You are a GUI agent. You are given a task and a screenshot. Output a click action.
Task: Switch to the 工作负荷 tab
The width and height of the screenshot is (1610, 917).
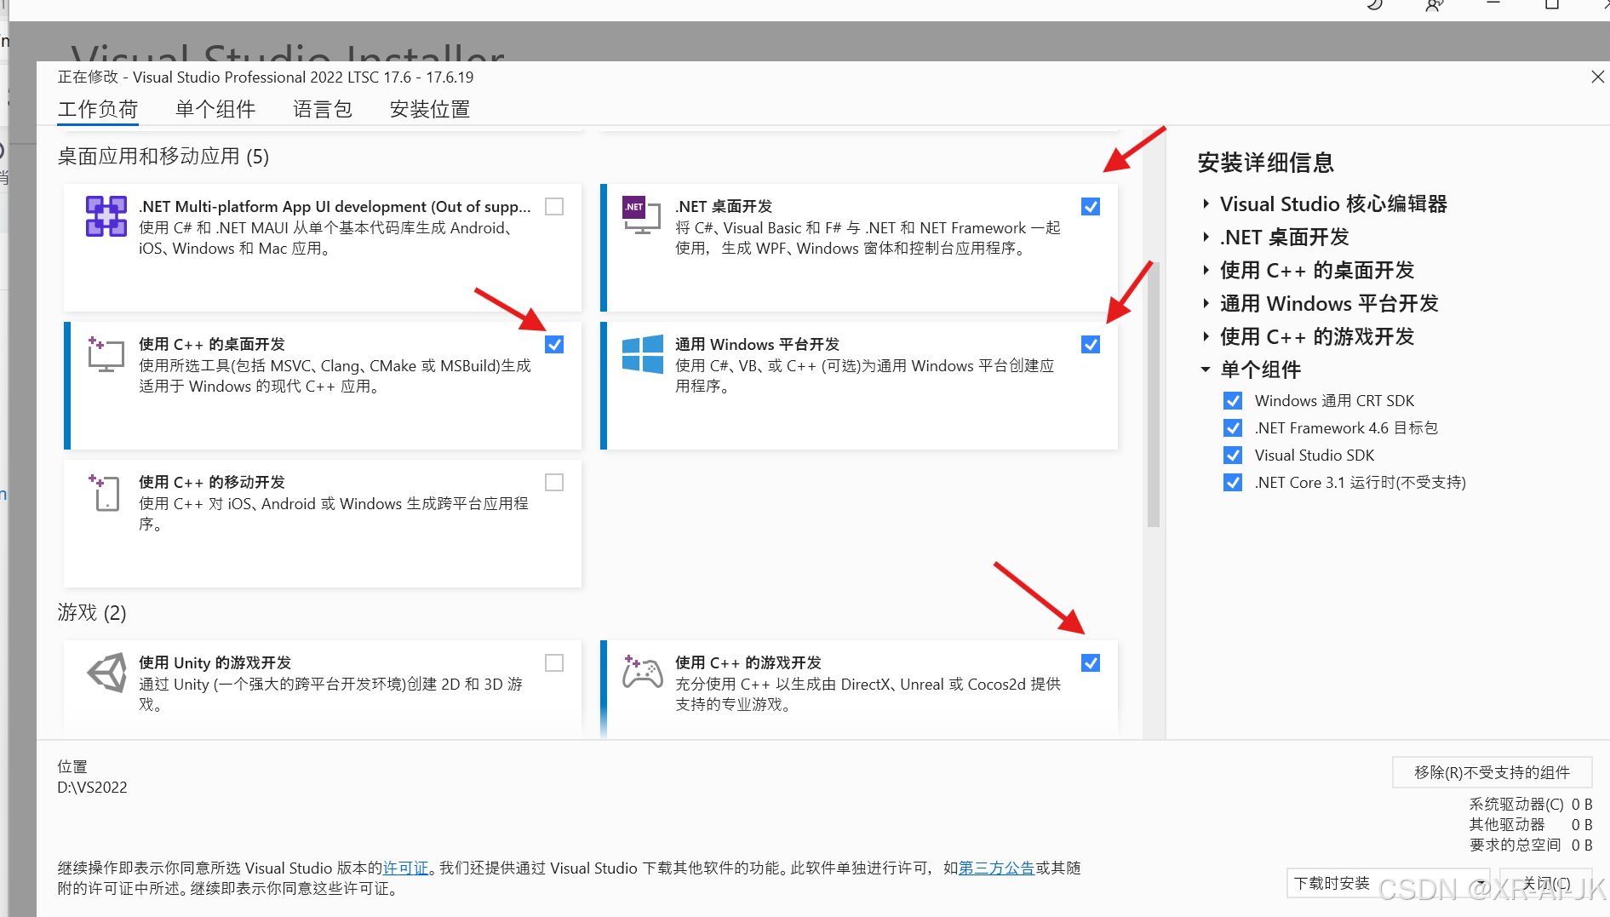pos(98,110)
